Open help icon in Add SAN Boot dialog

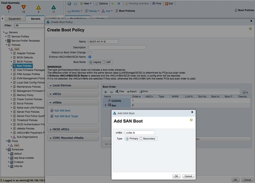point(191,120)
